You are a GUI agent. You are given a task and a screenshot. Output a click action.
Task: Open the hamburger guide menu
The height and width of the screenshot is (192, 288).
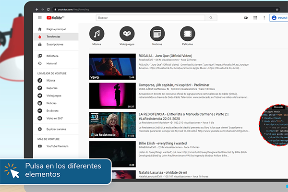40,18
